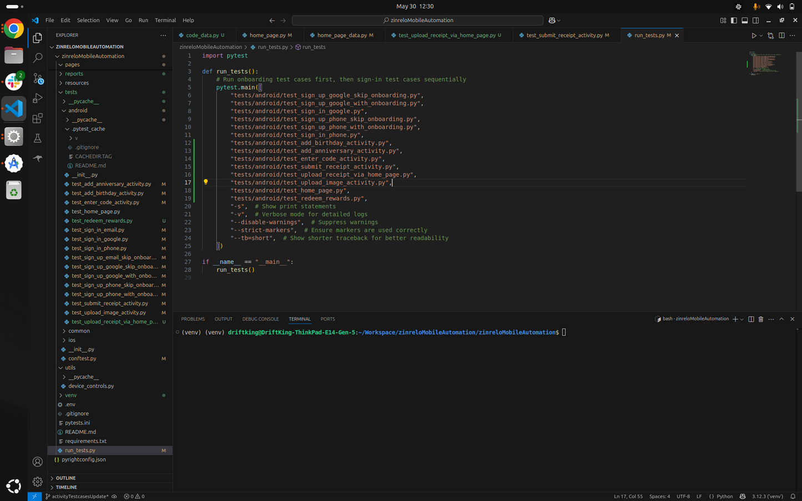802x501 pixels.
Task: Open the Terminal menu
Action: (x=165, y=21)
